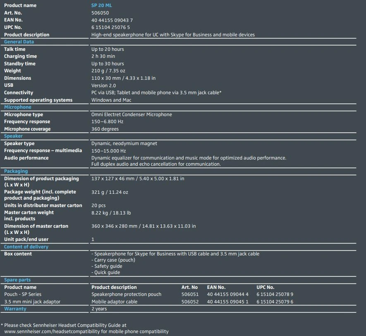Screen dimensions: 366x336
Task: Select the Packaging section header
Action: 16,171
